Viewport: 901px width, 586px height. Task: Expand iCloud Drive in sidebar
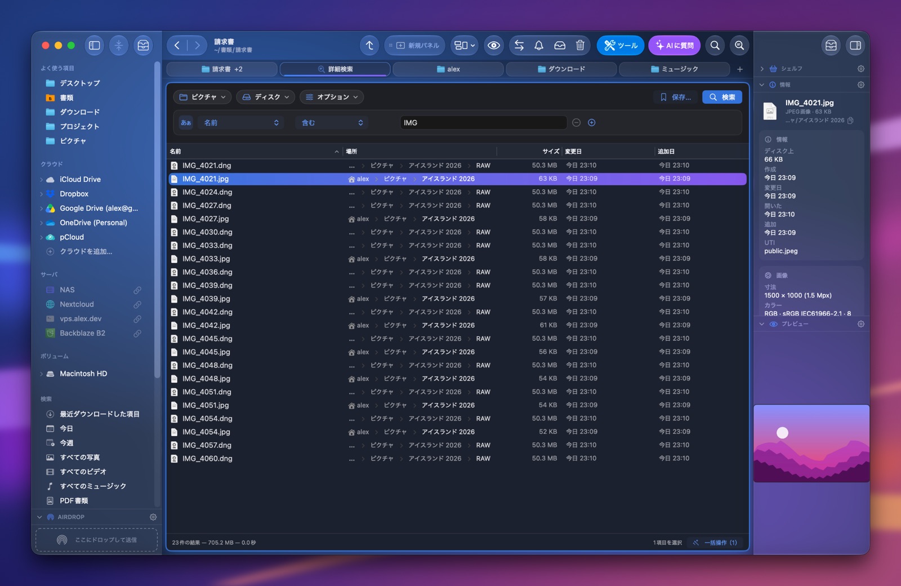click(41, 180)
